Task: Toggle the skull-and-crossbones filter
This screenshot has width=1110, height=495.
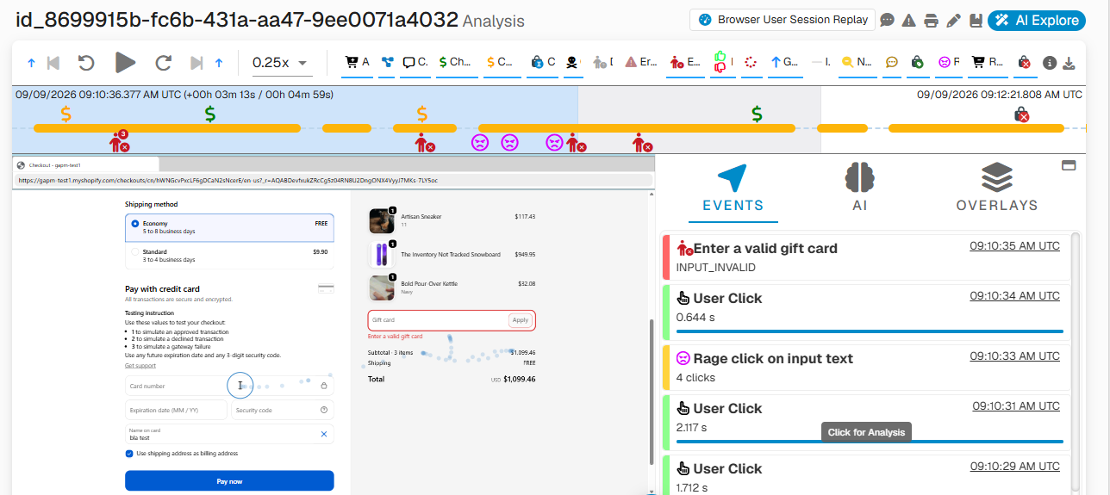Action: click(575, 62)
